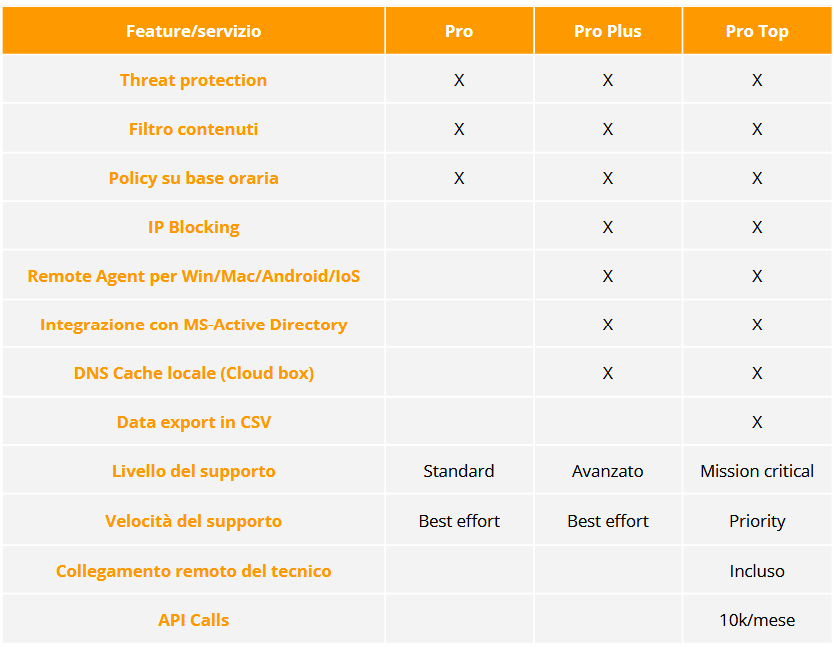The height and width of the screenshot is (651, 834).
Task: Click the Feature/servizio header cell
Action: tap(193, 31)
